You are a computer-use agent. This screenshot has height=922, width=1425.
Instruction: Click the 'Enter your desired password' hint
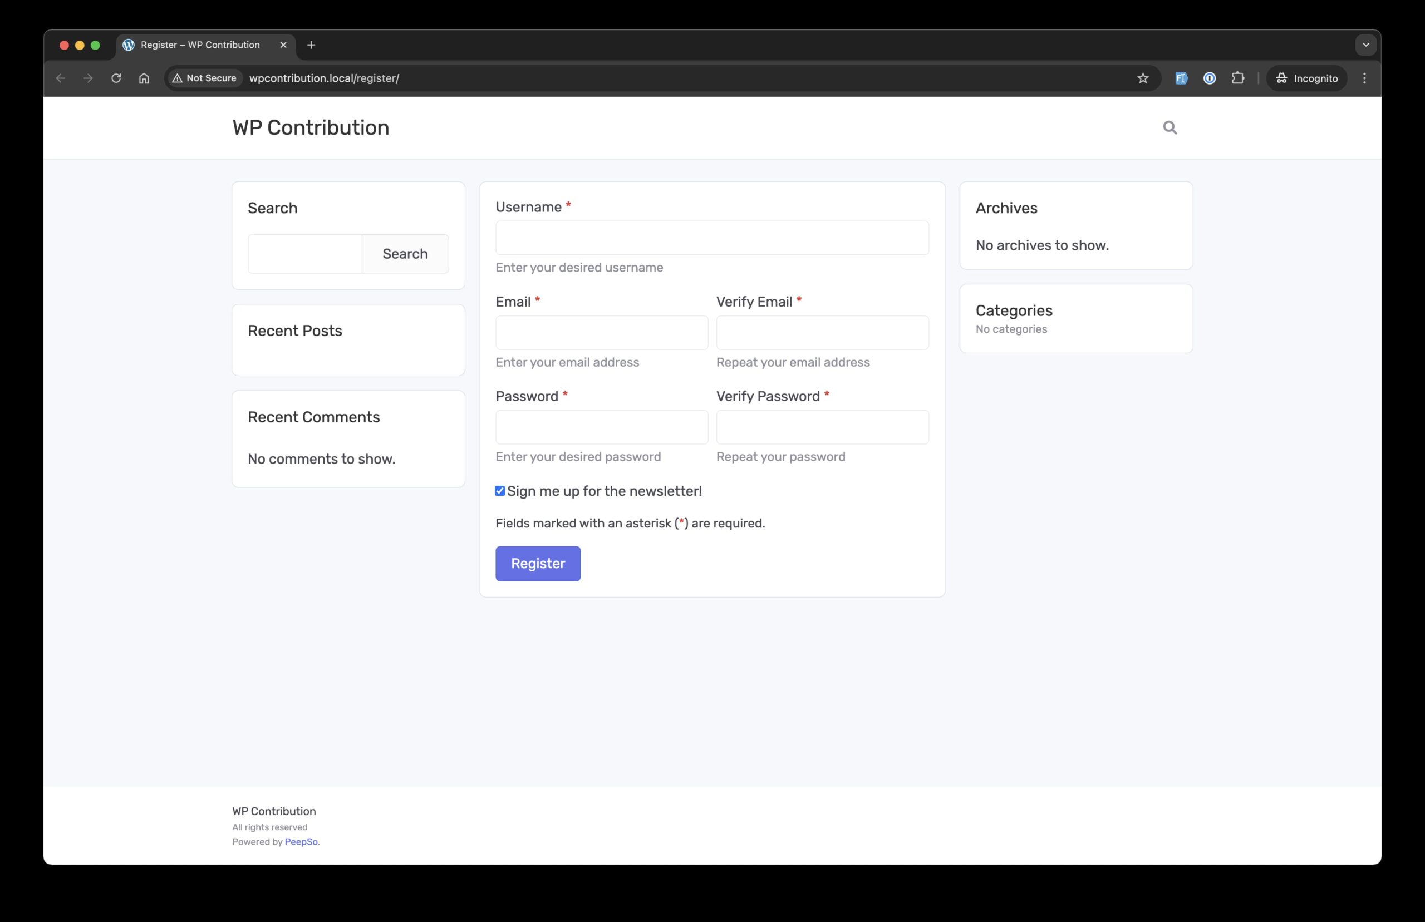pos(578,457)
